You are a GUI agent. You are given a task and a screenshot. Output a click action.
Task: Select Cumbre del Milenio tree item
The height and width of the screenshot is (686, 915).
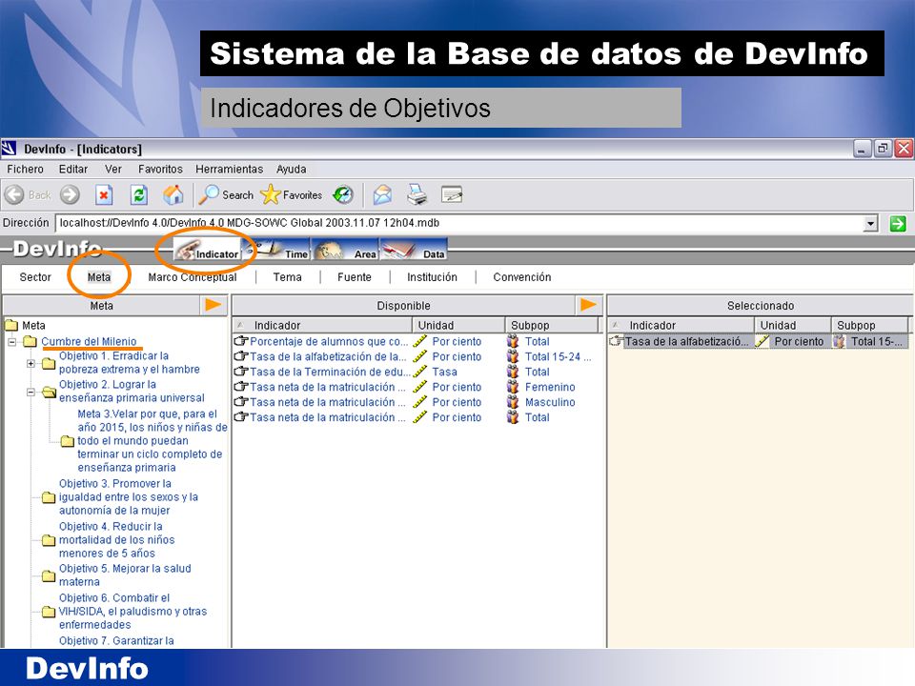[89, 342]
